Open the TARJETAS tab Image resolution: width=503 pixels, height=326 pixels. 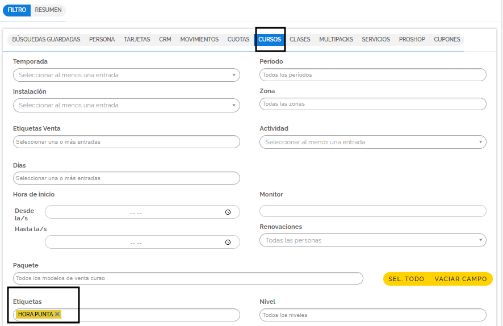[x=137, y=39]
